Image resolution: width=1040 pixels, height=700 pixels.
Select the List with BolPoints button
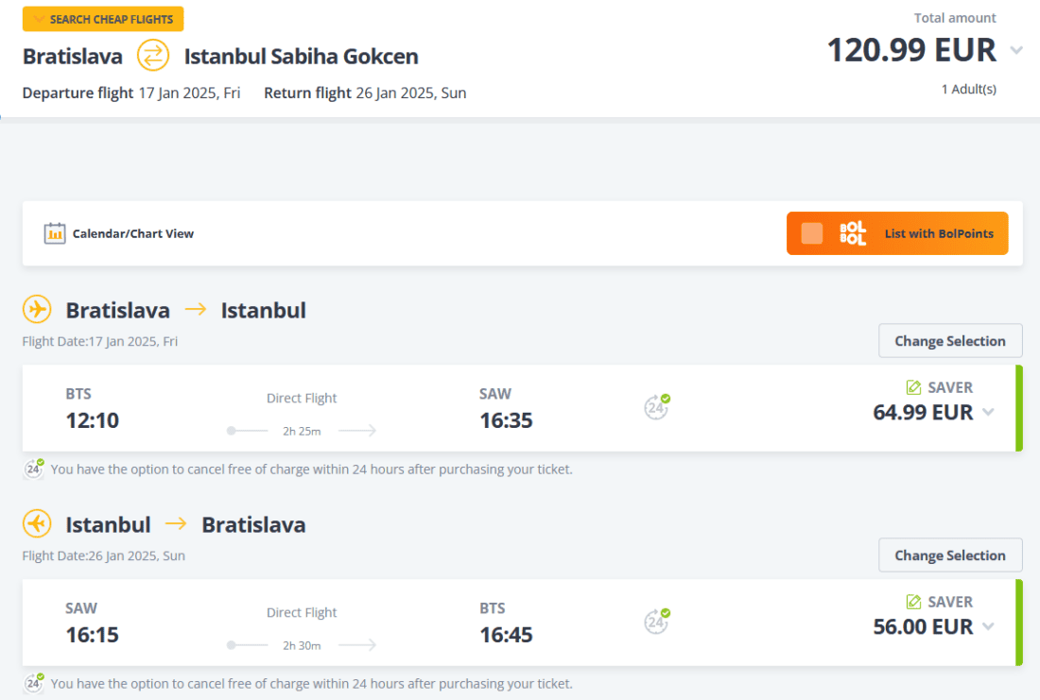(x=938, y=233)
